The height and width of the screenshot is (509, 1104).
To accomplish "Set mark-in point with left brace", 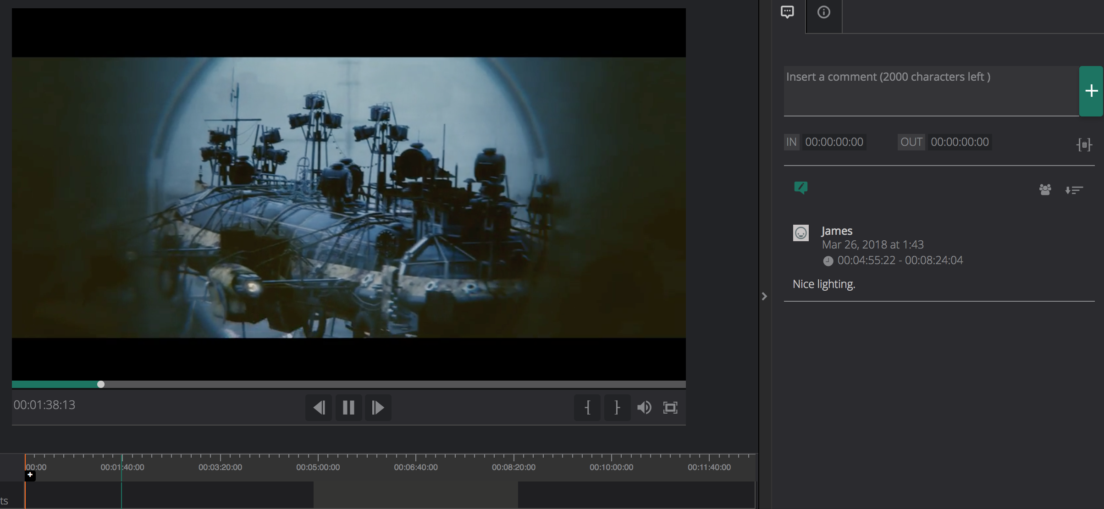I will pyautogui.click(x=587, y=407).
